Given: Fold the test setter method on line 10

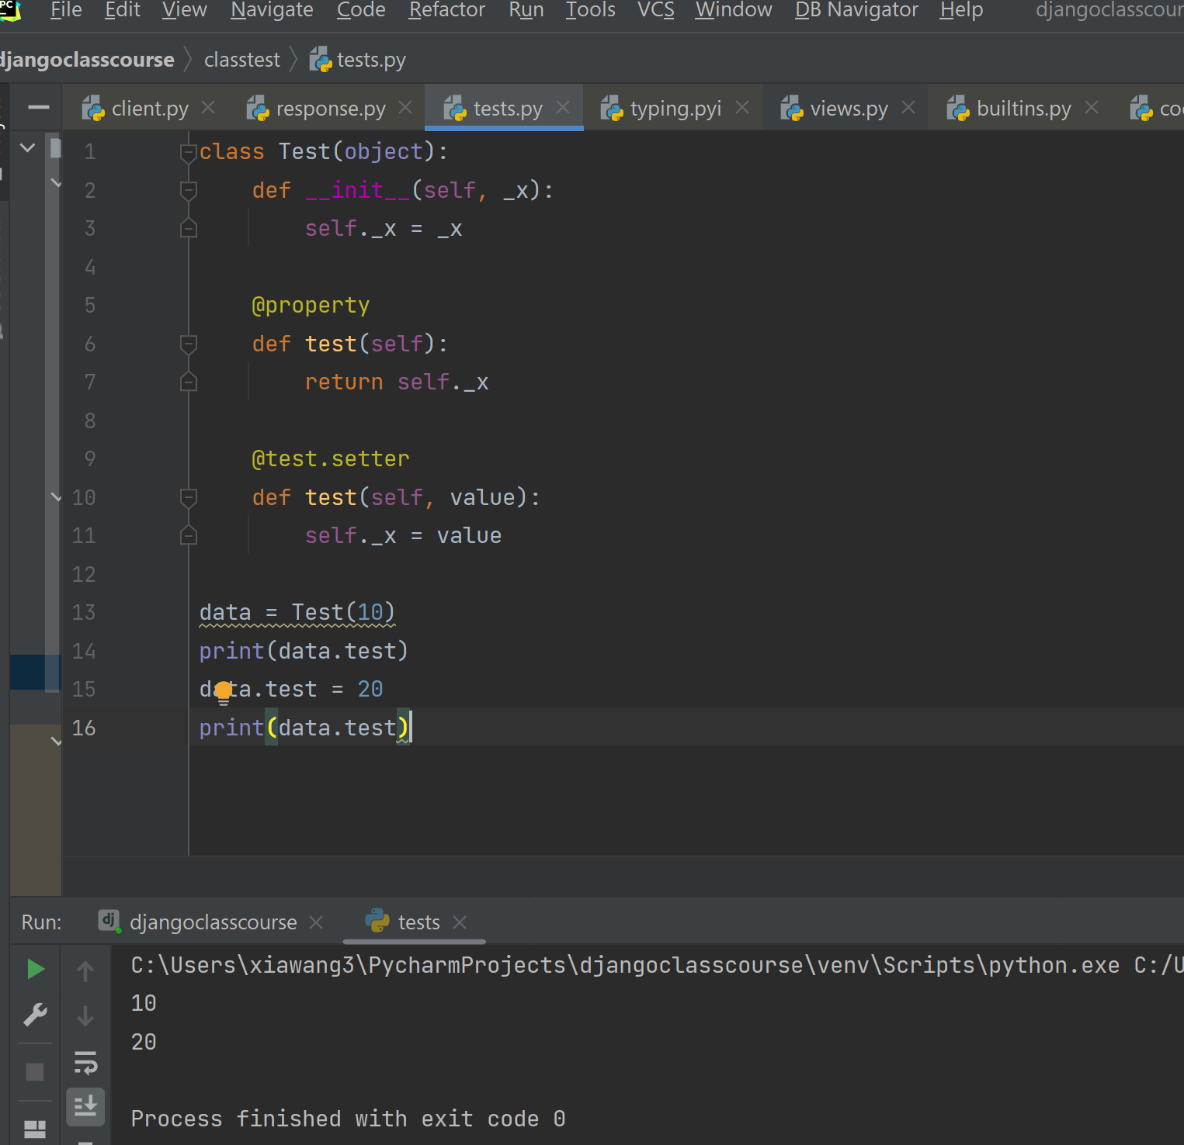Looking at the screenshot, I should click(x=188, y=497).
